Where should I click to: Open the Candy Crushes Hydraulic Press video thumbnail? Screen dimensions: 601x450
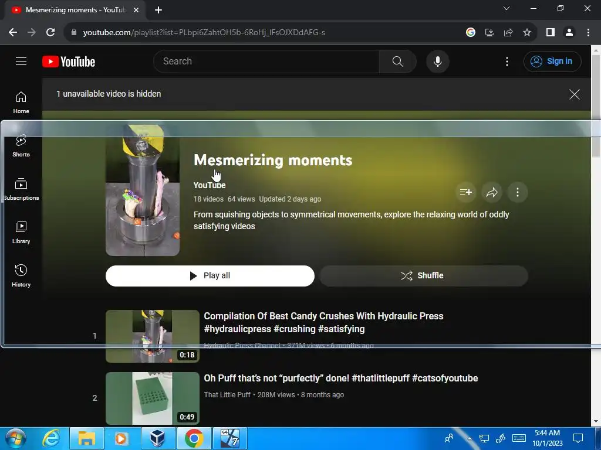point(153,336)
